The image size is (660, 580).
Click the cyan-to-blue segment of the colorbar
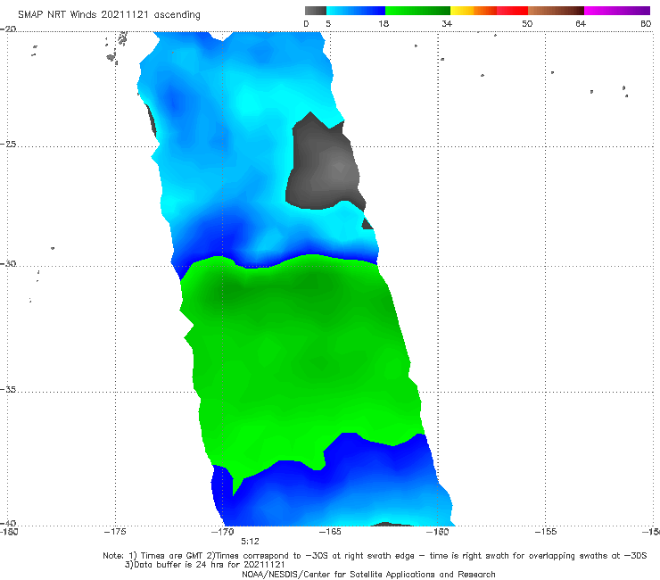coord(356,11)
